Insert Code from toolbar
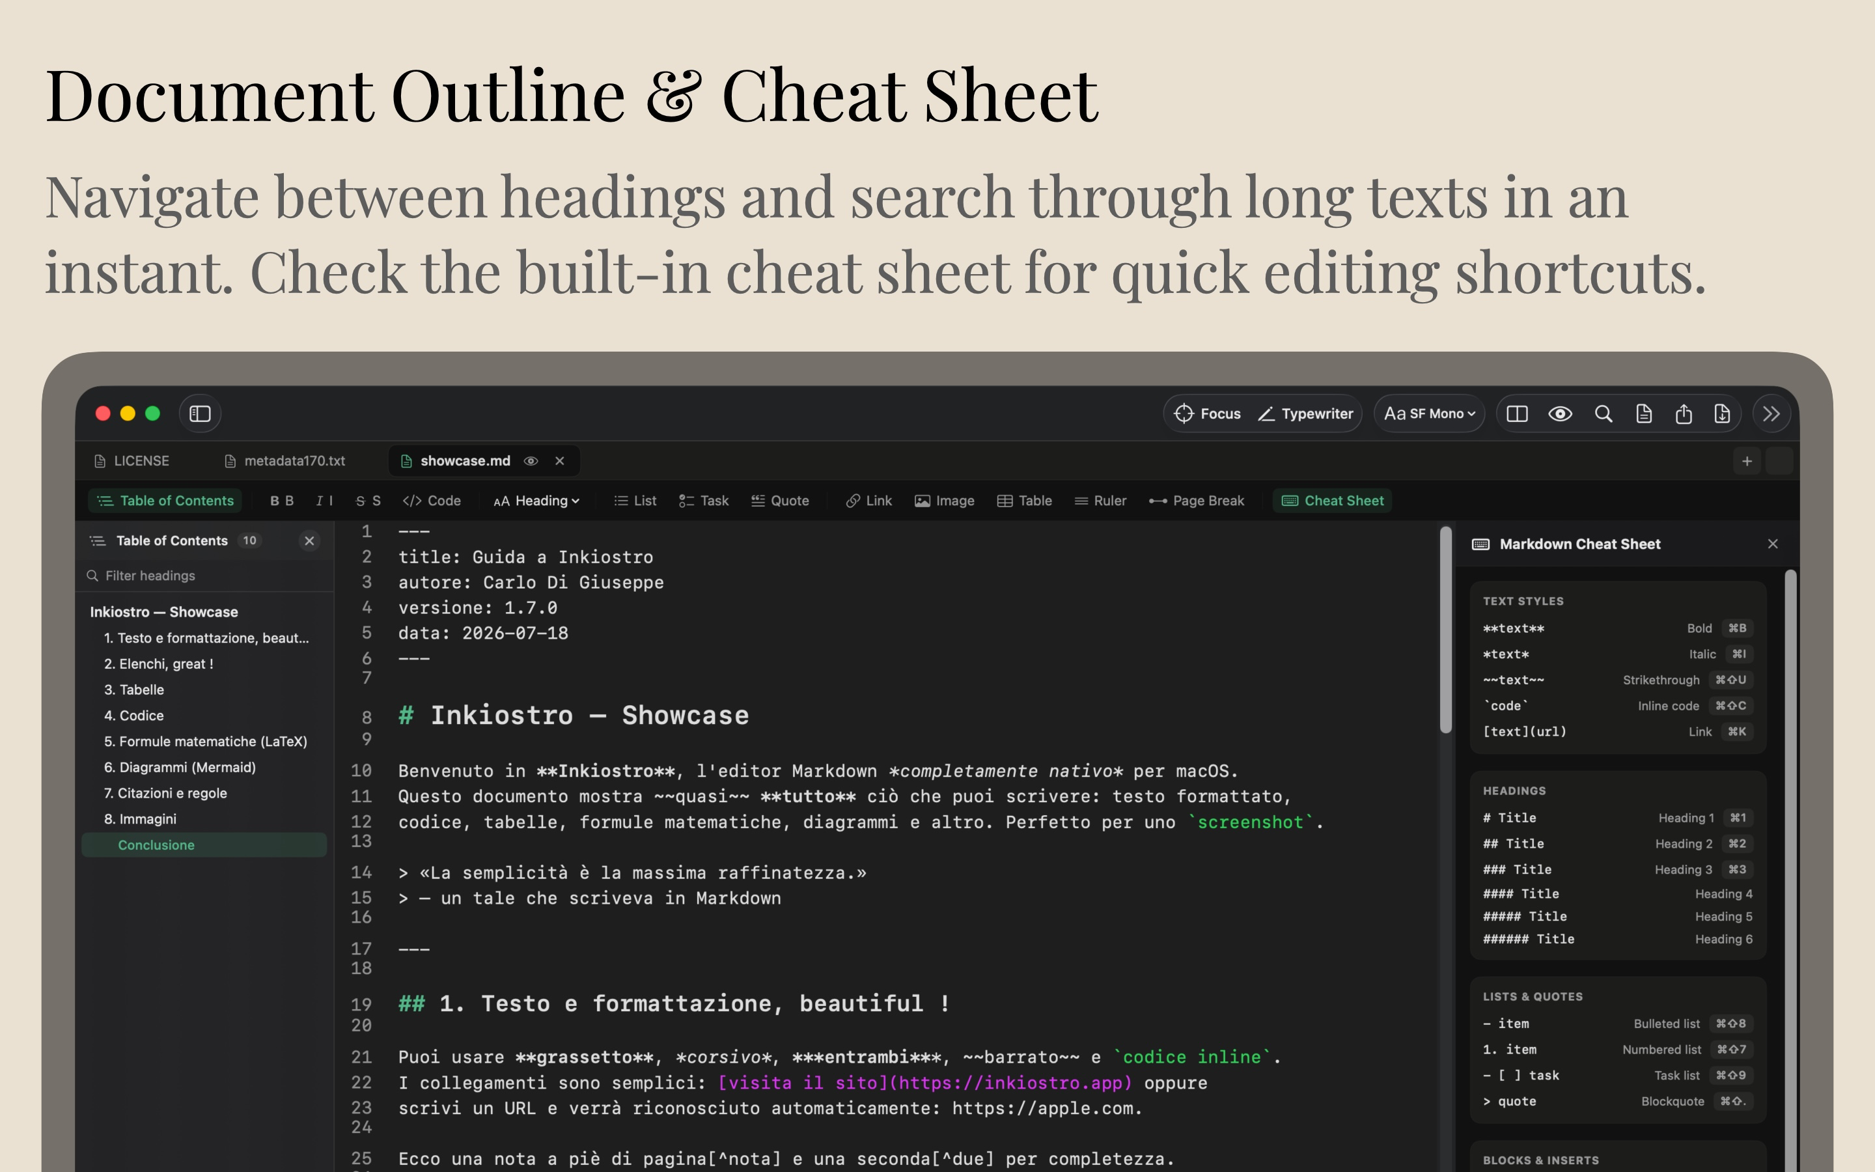 pos(432,501)
